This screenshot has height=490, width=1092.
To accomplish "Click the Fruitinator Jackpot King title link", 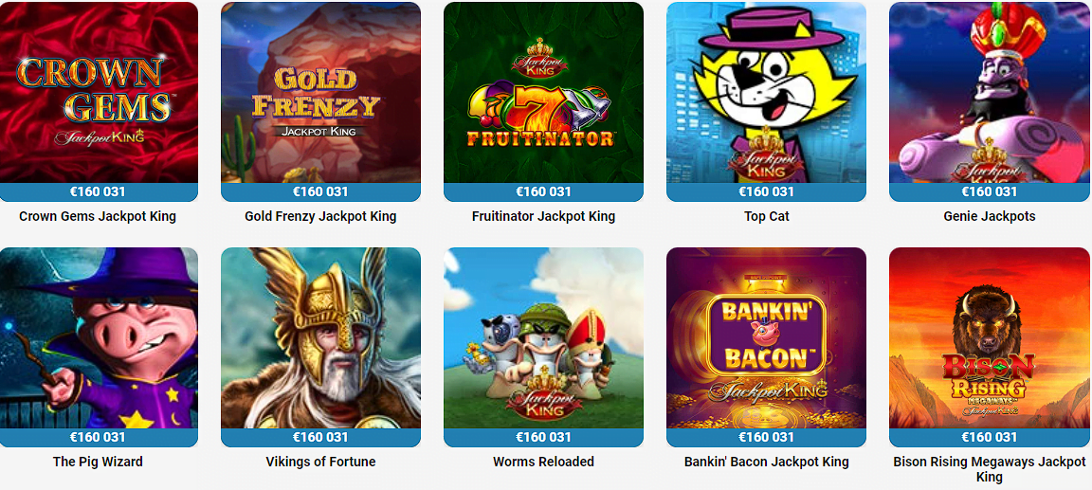I will pos(543,216).
